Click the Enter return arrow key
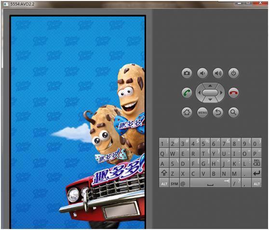The width and height of the screenshot is (269, 230). coord(256,173)
